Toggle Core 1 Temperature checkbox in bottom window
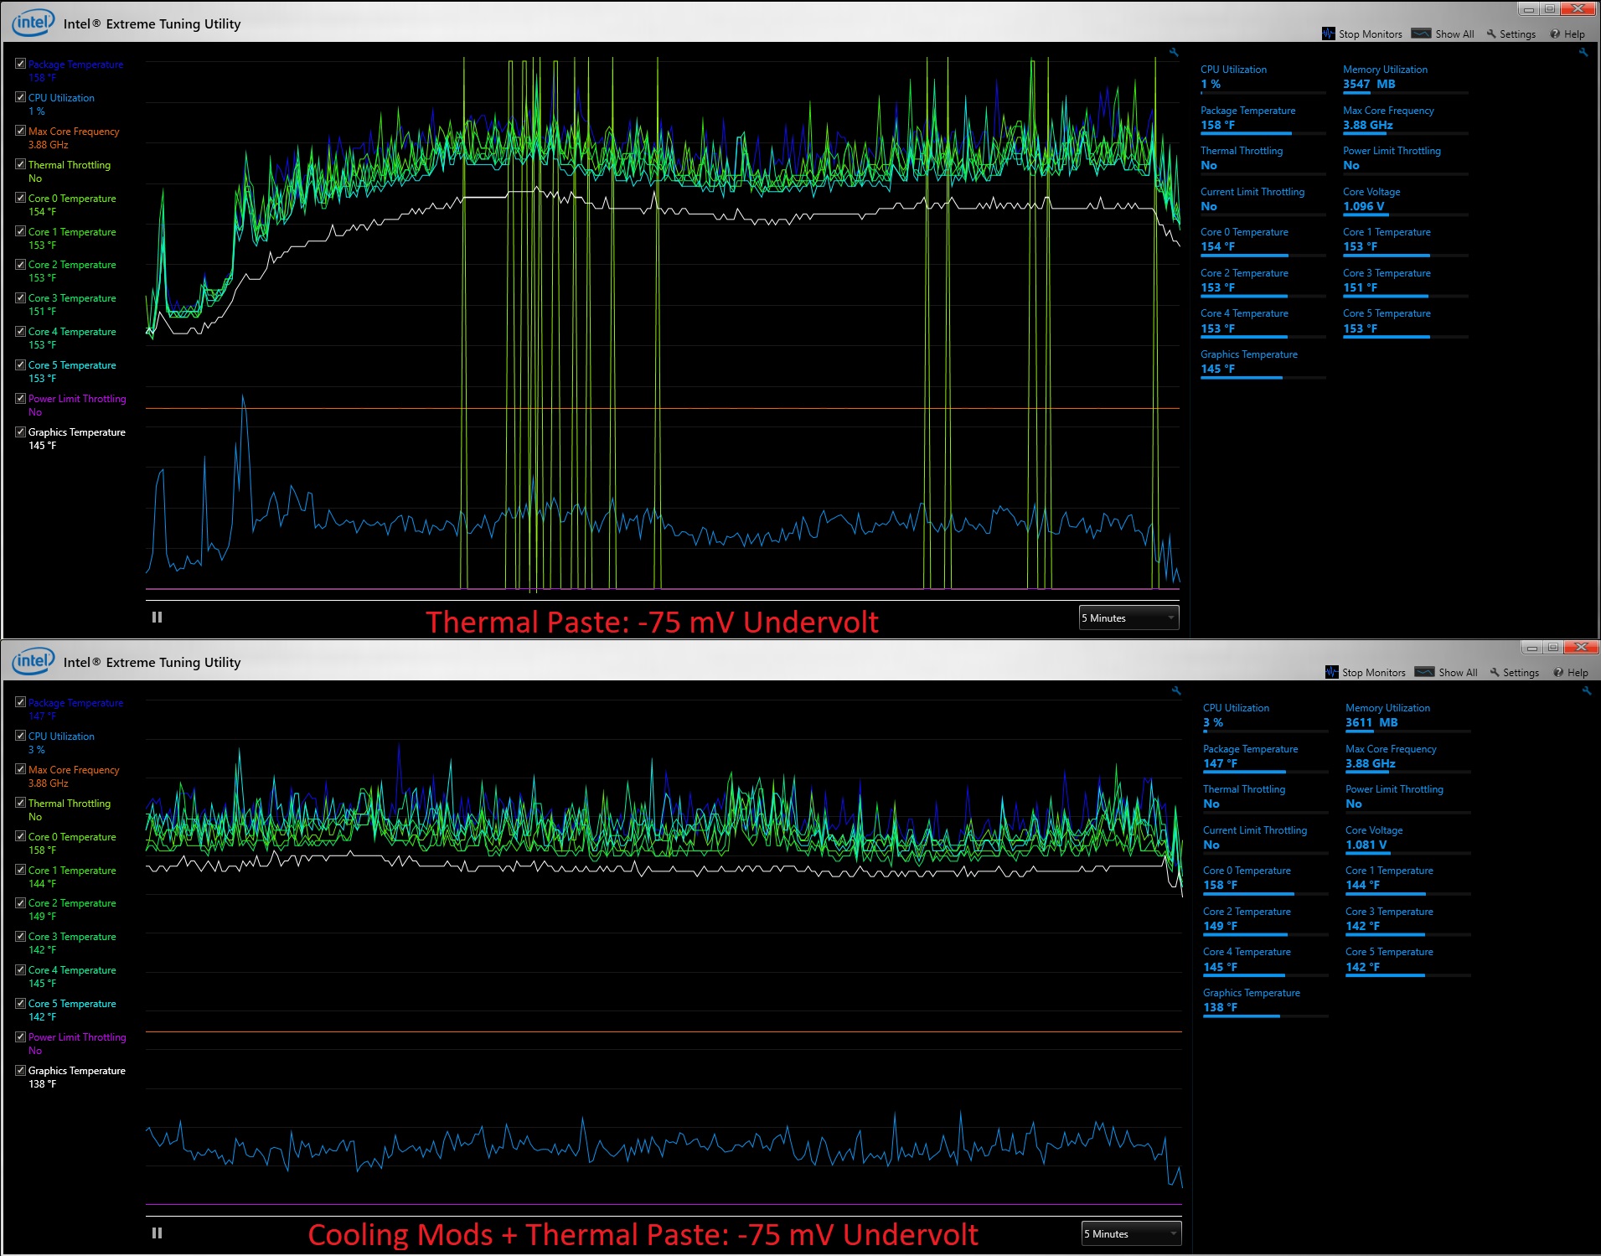Screen dimensions: 1601x1256 (20, 870)
